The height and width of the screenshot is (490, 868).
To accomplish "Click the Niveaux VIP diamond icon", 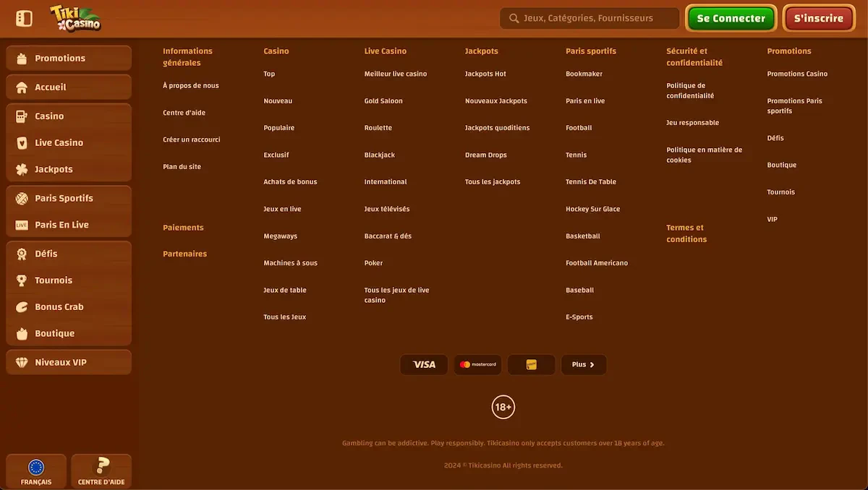I will (22, 363).
